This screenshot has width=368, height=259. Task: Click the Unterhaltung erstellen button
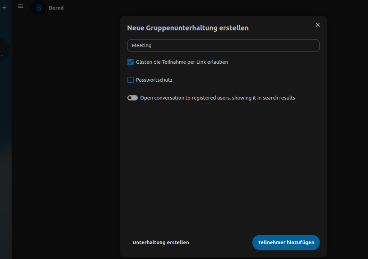[x=161, y=242]
